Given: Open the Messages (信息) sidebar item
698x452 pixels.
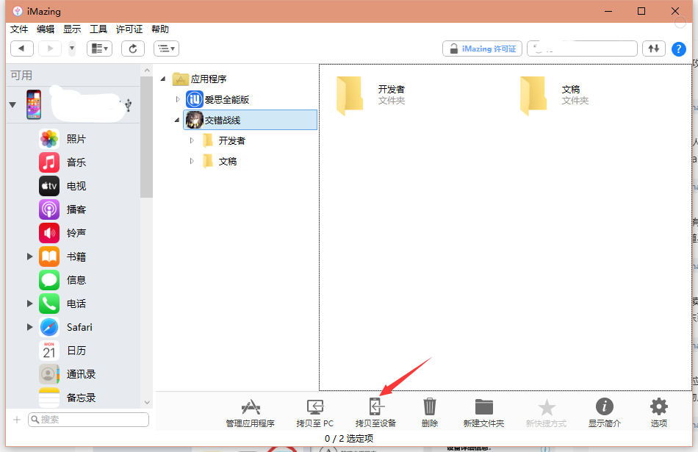Looking at the screenshot, I should pyautogui.click(x=62, y=280).
